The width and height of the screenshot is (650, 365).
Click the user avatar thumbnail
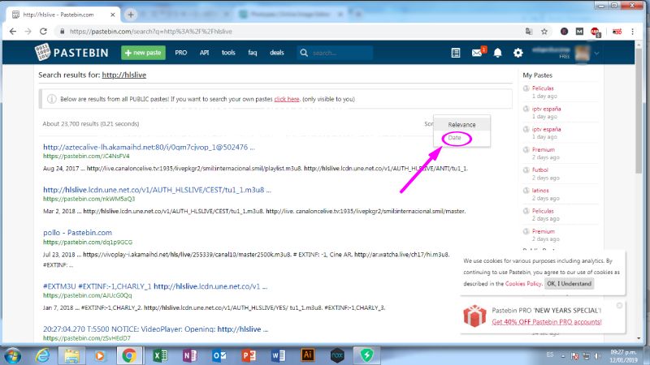[582, 53]
